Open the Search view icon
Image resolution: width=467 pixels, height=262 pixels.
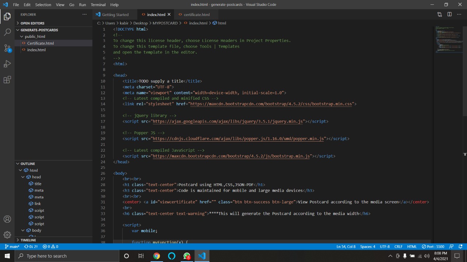tap(7, 32)
